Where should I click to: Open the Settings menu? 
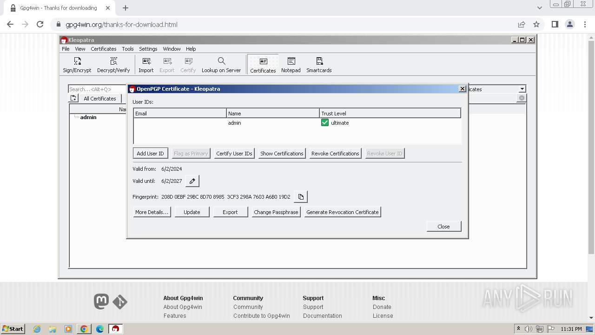(148, 49)
